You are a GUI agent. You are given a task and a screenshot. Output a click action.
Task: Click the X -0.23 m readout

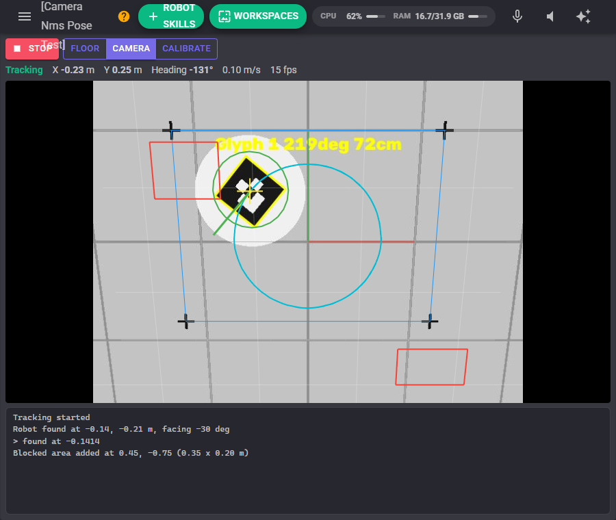click(73, 70)
